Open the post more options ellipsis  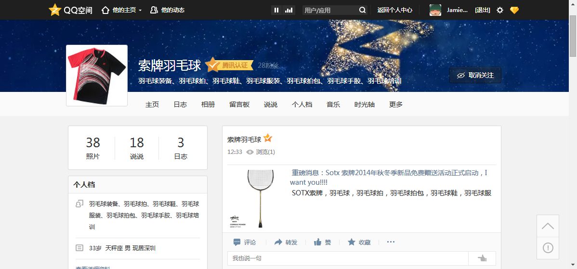(391, 242)
